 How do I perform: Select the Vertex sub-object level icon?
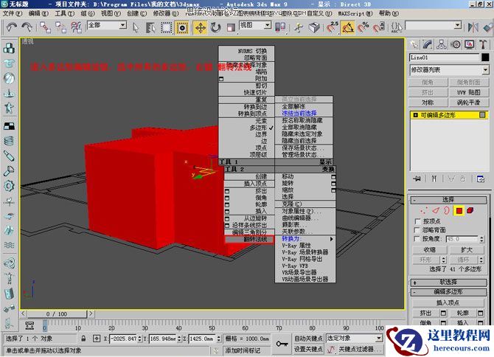coord(424,210)
